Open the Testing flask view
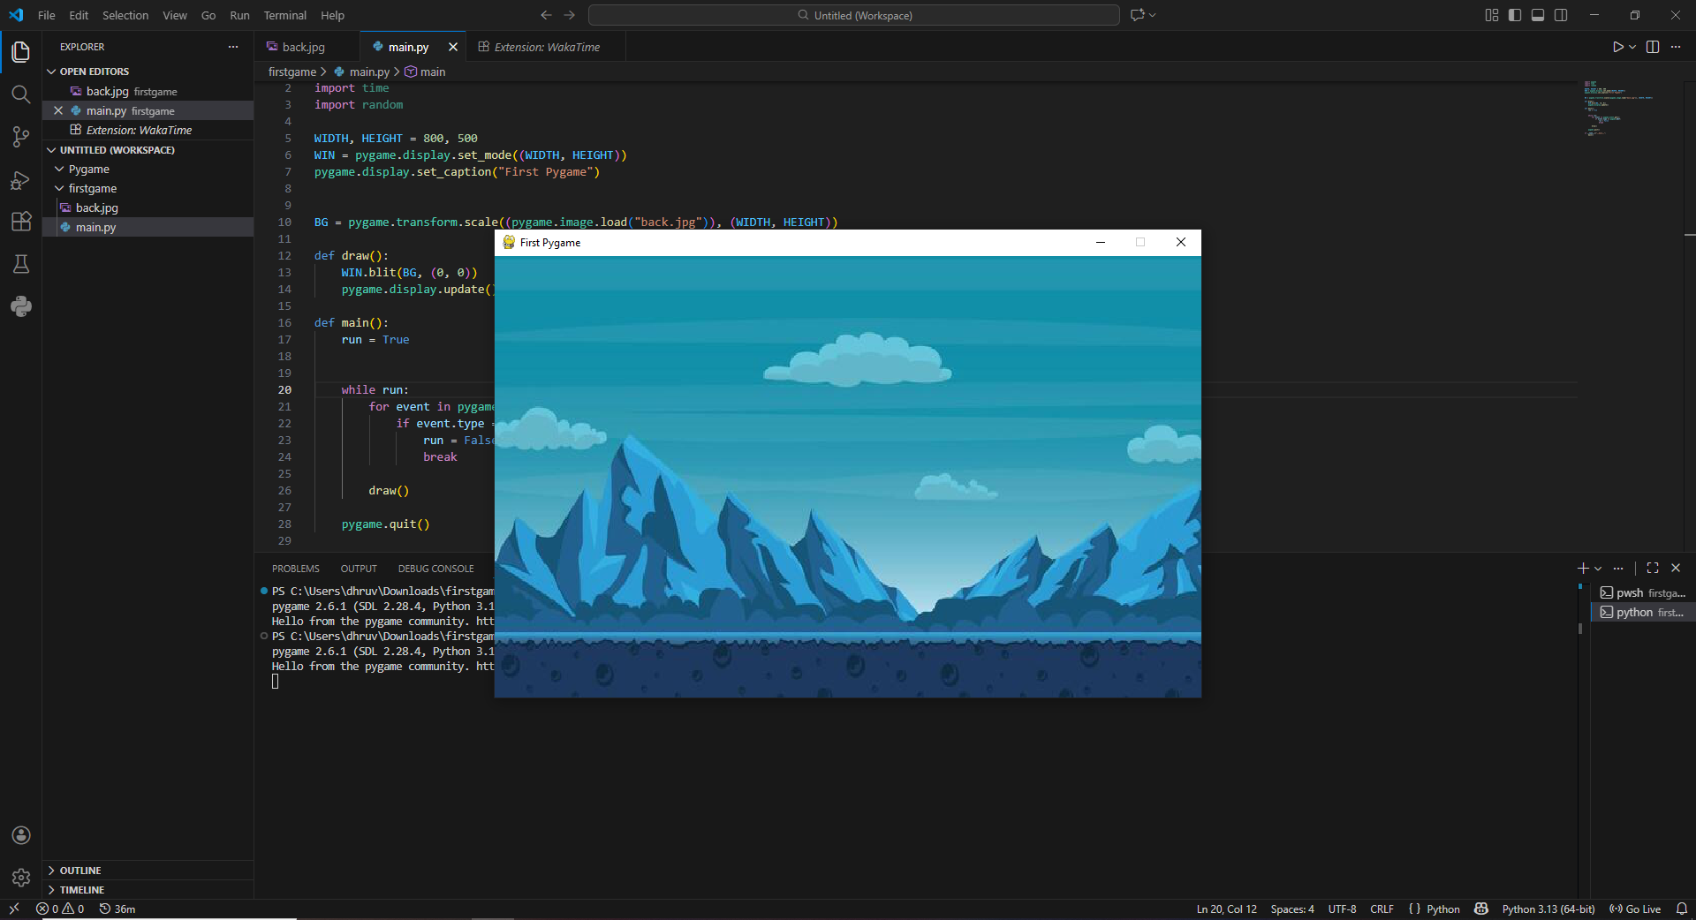Screen dimensions: 1696x920 (x=21, y=264)
